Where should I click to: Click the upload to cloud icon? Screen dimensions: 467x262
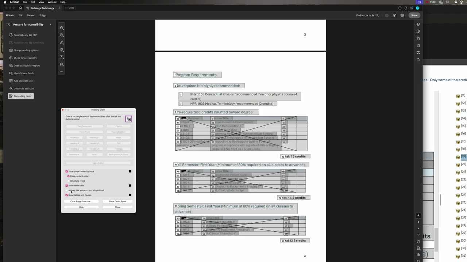(394, 15)
